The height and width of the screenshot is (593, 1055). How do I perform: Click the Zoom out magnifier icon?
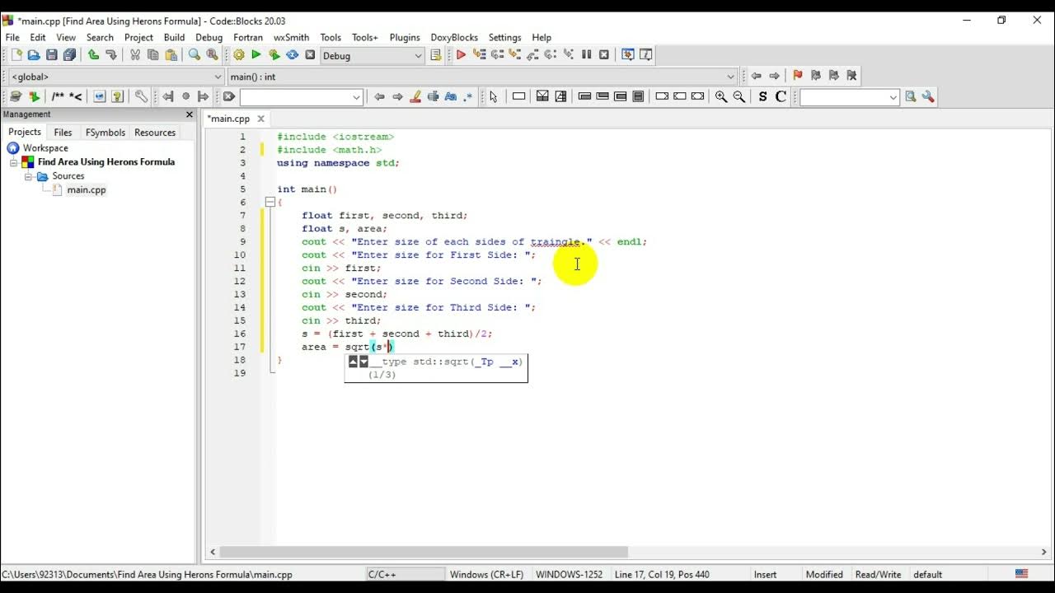tap(739, 96)
